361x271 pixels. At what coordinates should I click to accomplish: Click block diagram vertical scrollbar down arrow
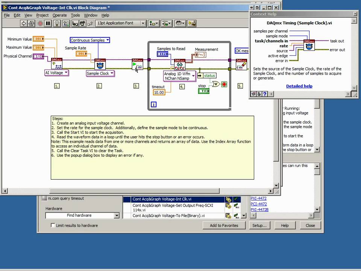[x=276, y=185]
